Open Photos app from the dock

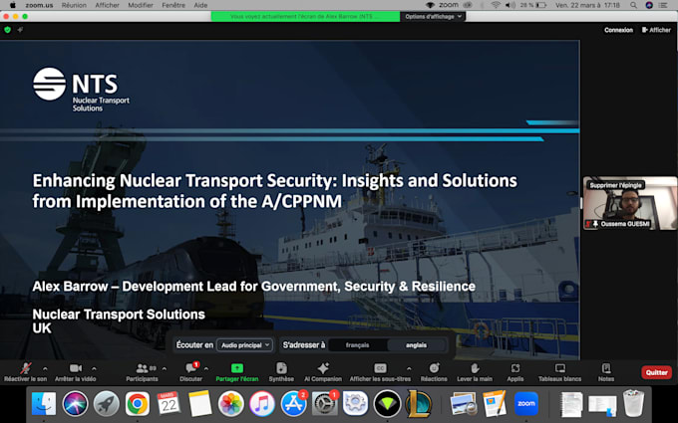point(231,404)
